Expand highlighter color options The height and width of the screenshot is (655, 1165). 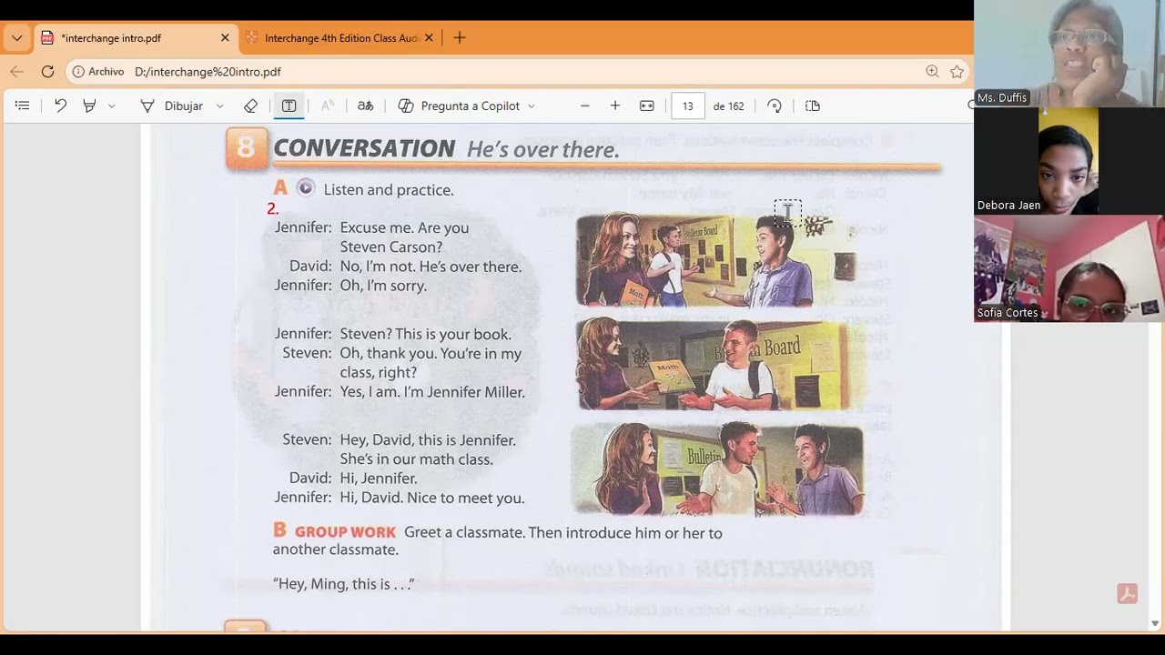[x=111, y=106]
